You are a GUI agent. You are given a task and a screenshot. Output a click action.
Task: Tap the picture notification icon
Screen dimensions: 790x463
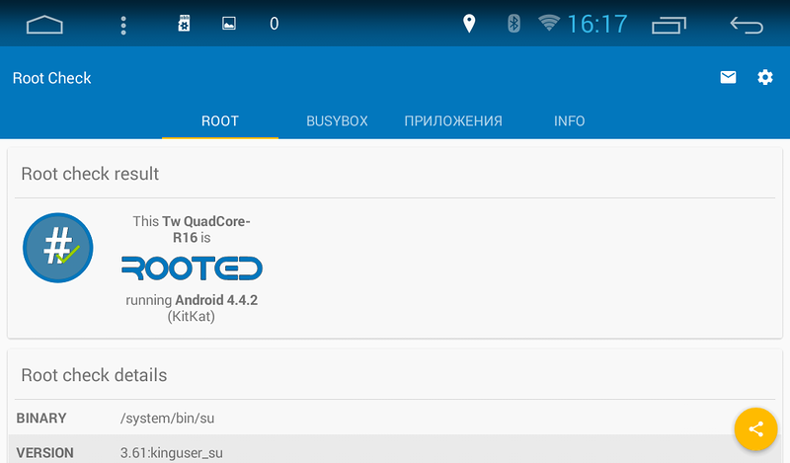click(x=229, y=23)
